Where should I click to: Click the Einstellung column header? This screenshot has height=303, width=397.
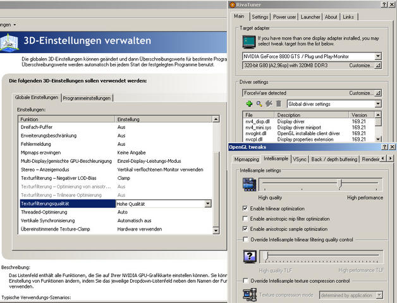(x=163, y=119)
